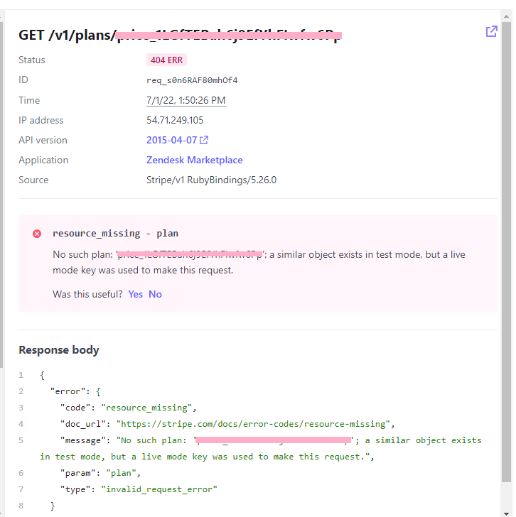Screen dimensions: 516x517
Task: Click the Response body heading
Action: [59, 350]
